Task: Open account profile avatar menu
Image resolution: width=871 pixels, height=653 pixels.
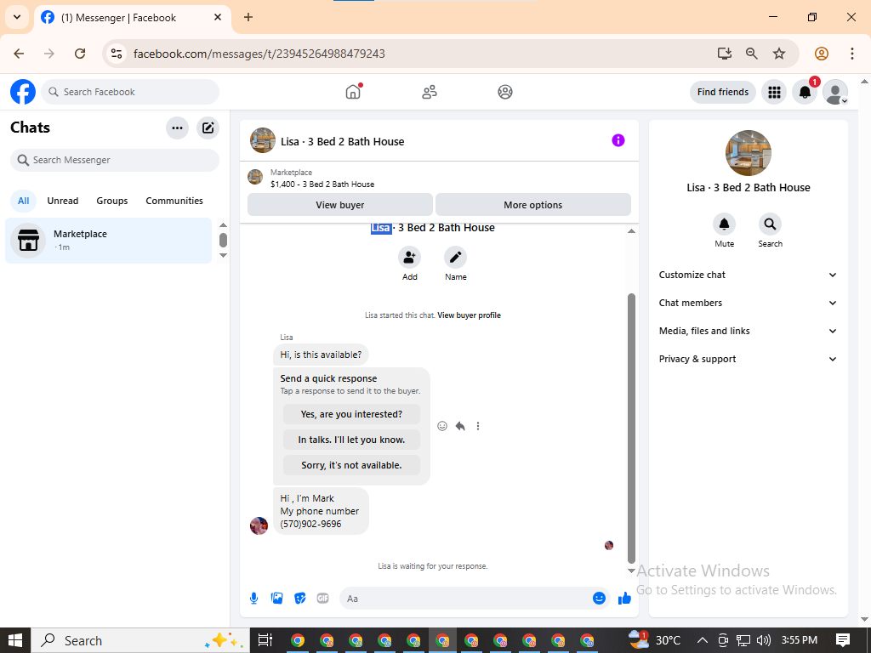Action: click(x=835, y=92)
